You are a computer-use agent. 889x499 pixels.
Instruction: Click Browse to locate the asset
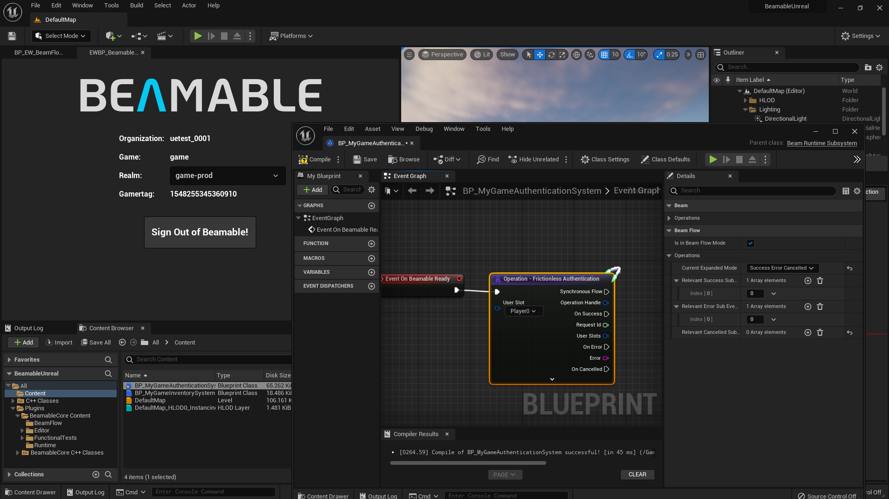(404, 159)
